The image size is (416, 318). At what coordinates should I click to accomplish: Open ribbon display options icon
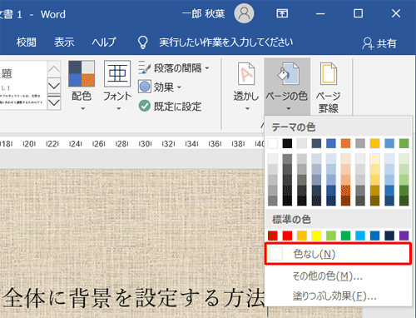[282, 13]
